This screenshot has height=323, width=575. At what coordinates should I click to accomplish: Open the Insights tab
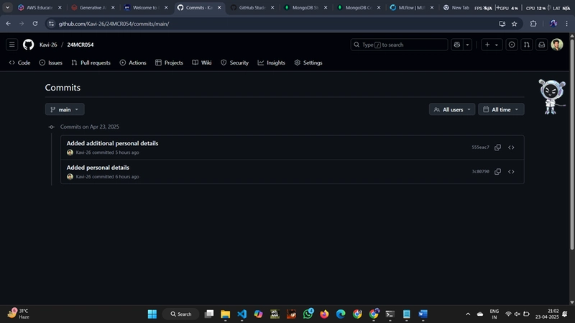coord(272,63)
